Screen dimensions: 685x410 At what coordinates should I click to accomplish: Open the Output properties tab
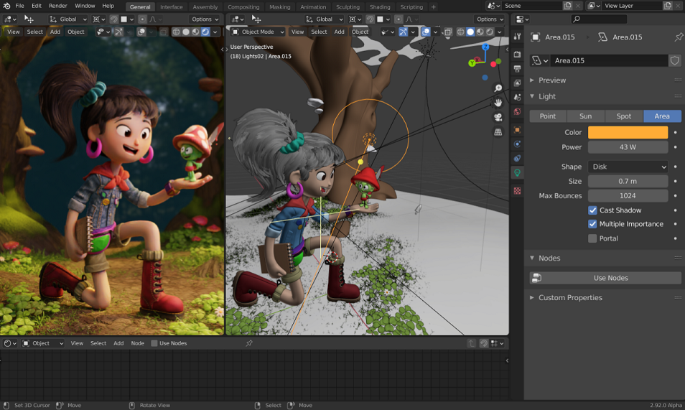(517, 69)
